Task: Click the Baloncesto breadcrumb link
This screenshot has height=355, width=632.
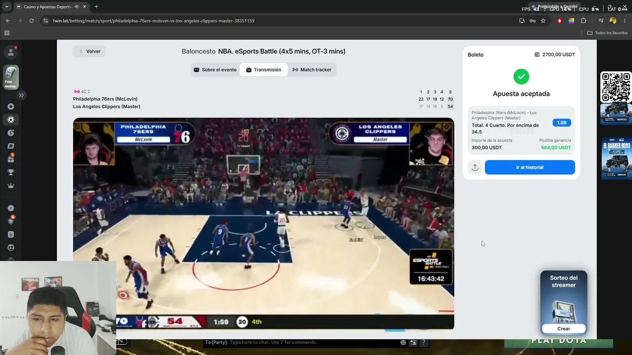Action: [x=198, y=51]
